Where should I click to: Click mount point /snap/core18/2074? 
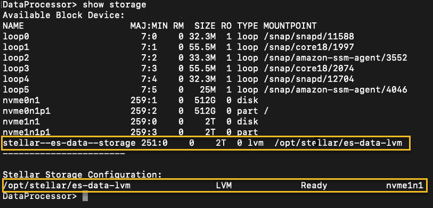[x=309, y=69]
